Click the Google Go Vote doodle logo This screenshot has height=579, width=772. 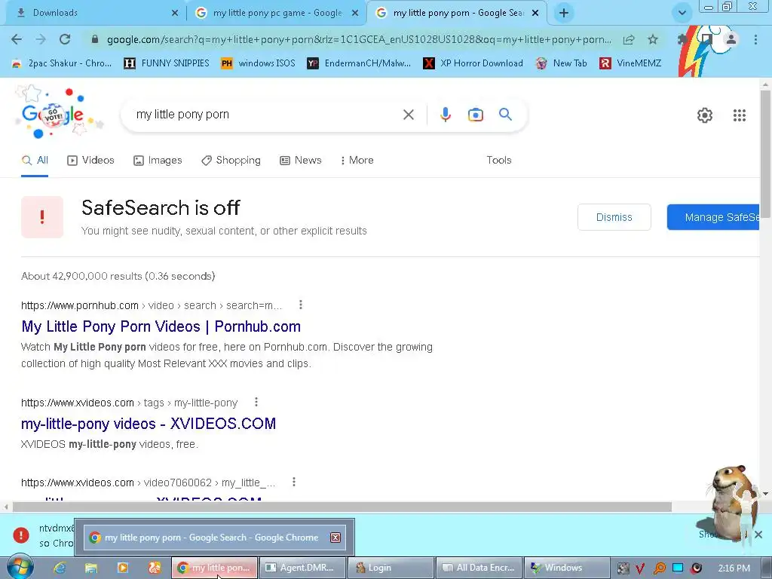pyautogui.click(x=58, y=113)
